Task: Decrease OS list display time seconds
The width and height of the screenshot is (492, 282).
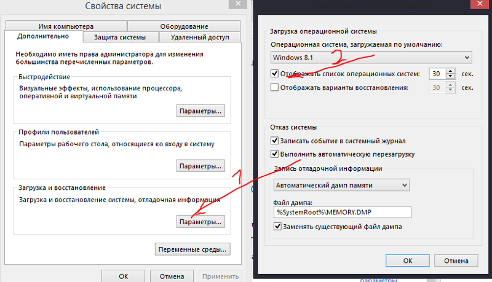Action: tap(451, 76)
